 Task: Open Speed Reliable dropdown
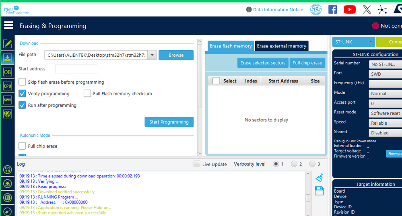pyautogui.click(x=386, y=123)
